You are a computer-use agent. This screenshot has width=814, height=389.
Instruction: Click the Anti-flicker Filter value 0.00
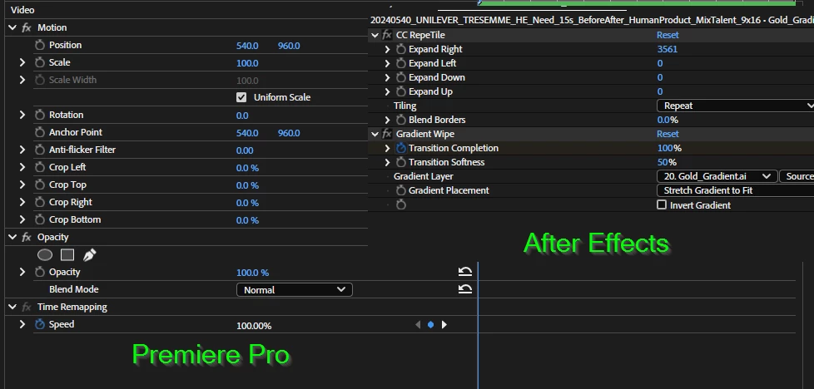[x=245, y=150]
